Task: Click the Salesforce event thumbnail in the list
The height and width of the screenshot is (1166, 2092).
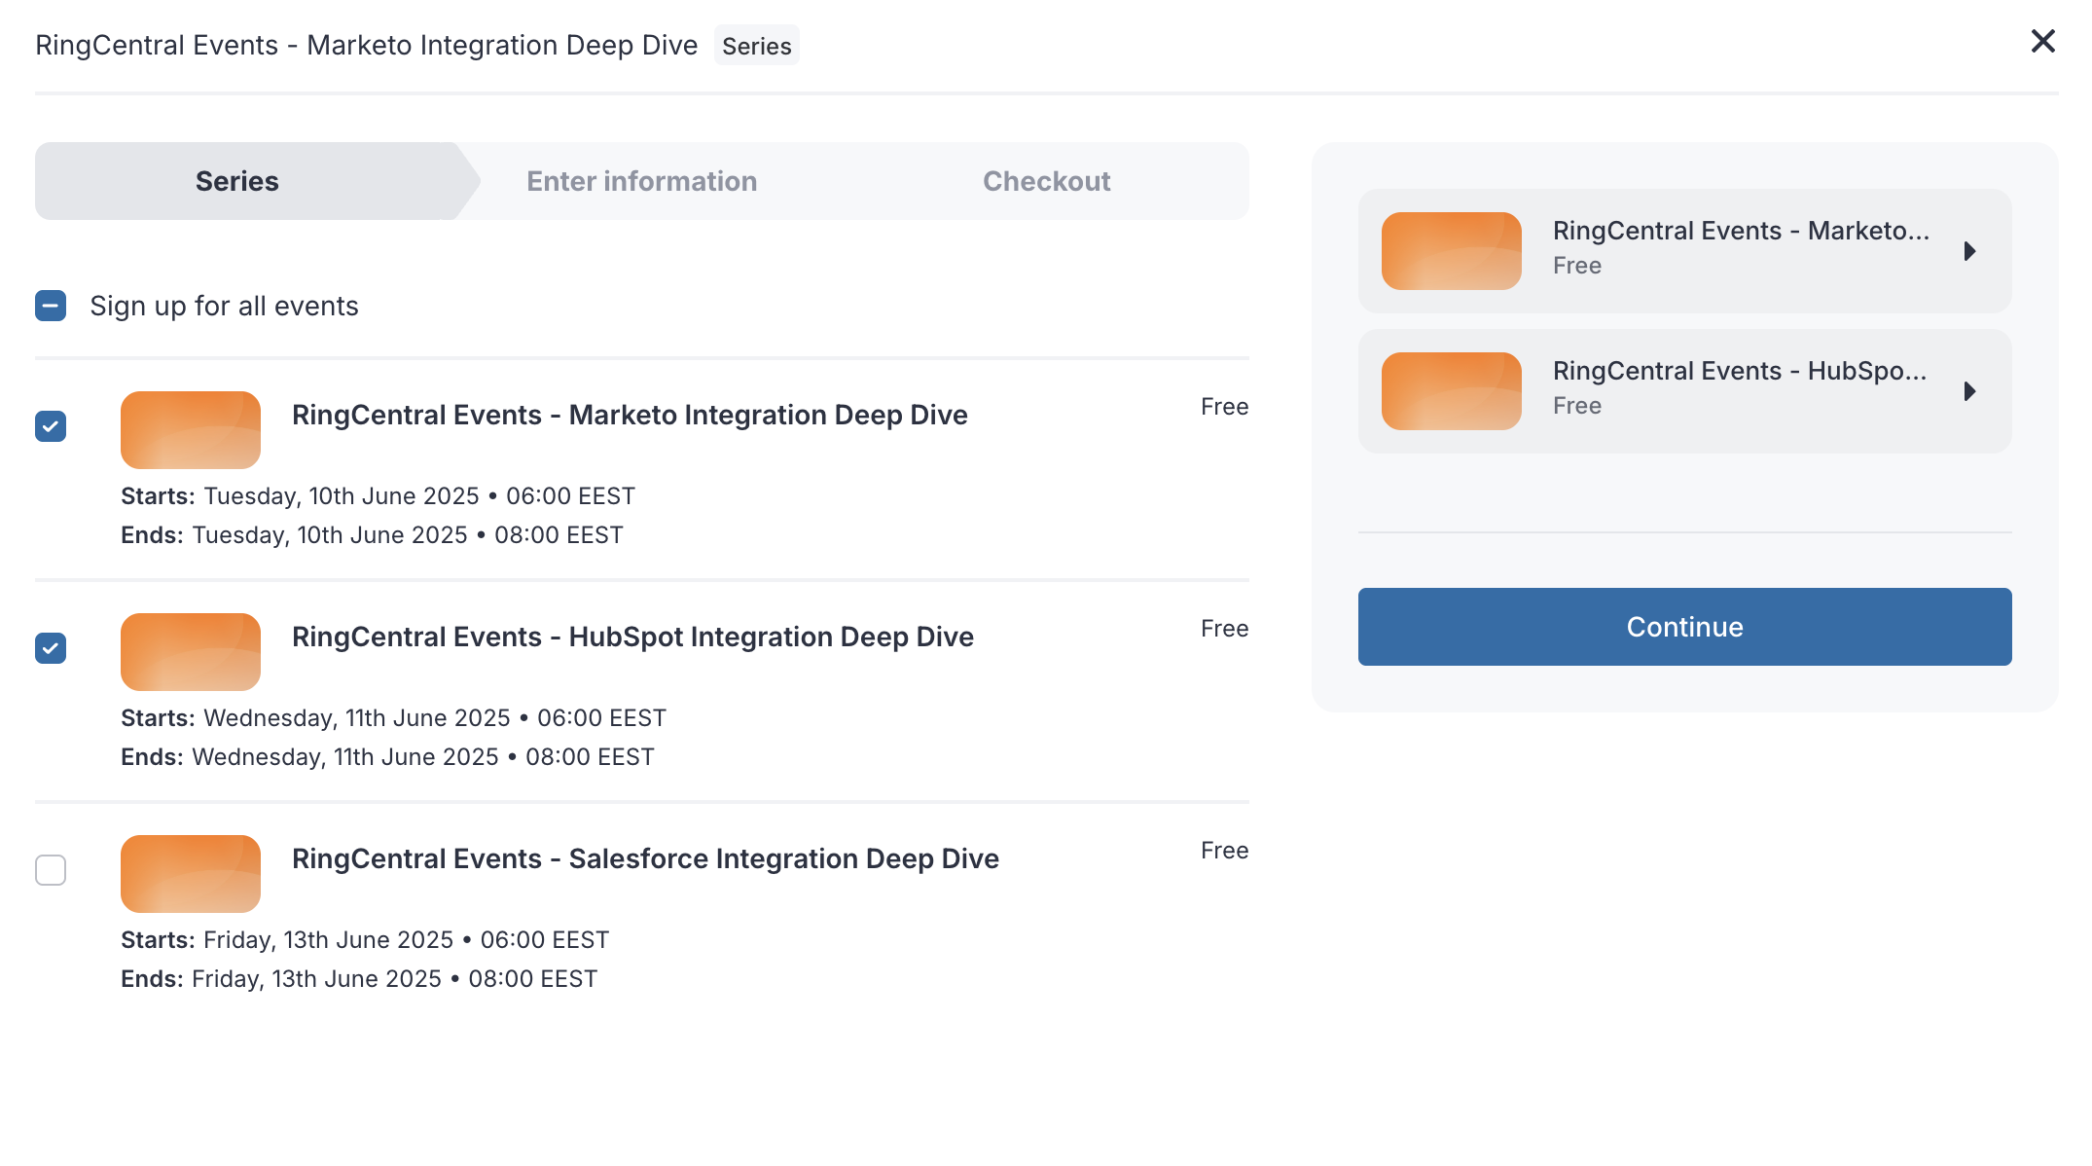Action: coord(191,874)
